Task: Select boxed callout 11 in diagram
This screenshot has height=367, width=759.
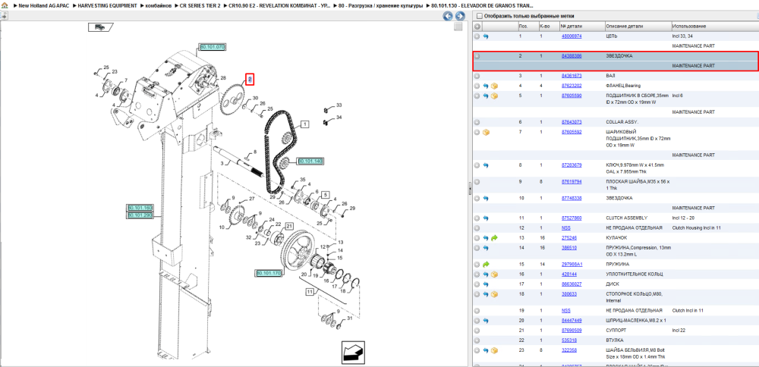Action: (x=310, y=292)
